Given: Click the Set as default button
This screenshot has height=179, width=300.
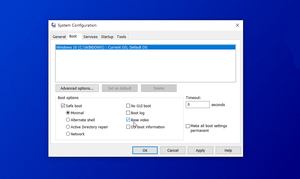Looking at the screenshot, I should 119,88.
